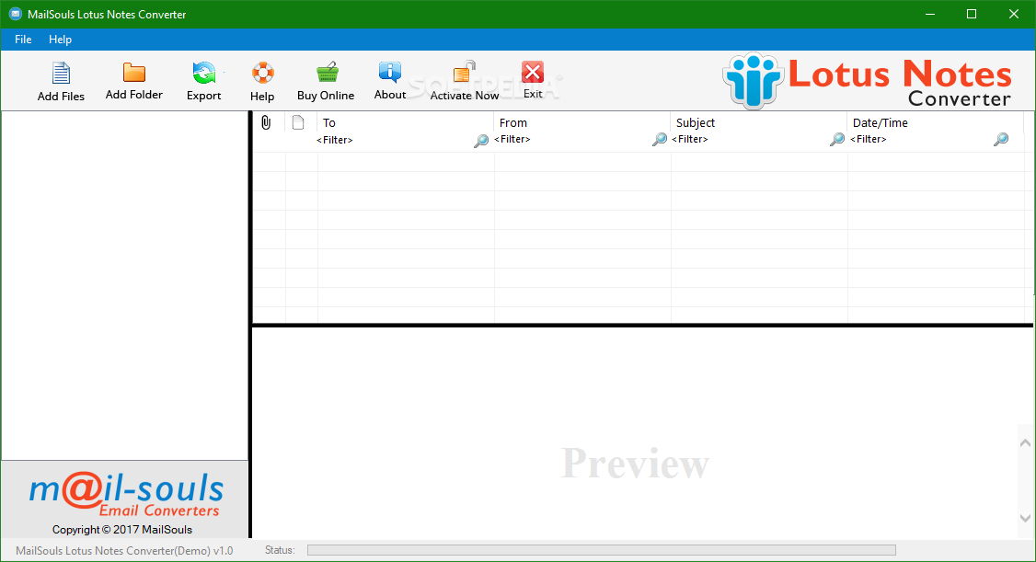
Task: Click the From filter magnifier icon
Action: (x=660, y=139)
